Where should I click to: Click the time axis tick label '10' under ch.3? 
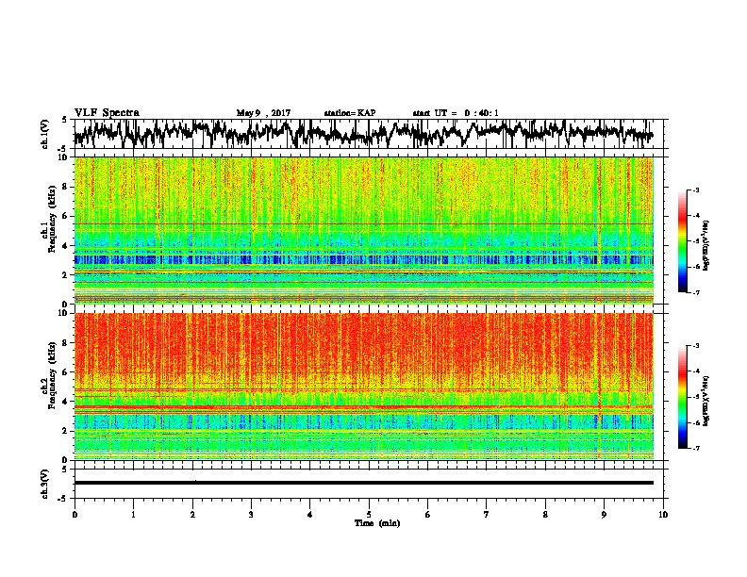(x=663, y=515)
